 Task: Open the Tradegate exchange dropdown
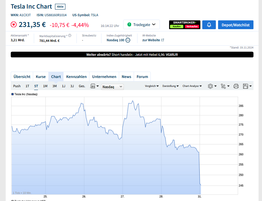(141, 24)
